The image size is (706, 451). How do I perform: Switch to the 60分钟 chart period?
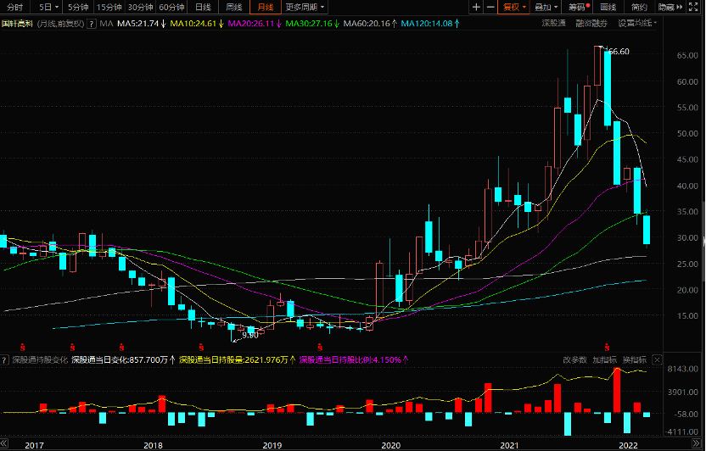(x=171, y=7)
